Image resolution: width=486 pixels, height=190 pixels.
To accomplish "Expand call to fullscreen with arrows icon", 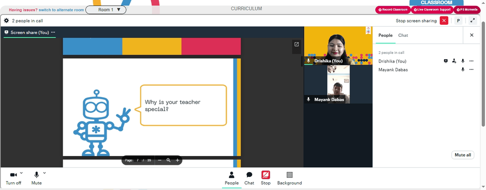I will click(472, 21).
